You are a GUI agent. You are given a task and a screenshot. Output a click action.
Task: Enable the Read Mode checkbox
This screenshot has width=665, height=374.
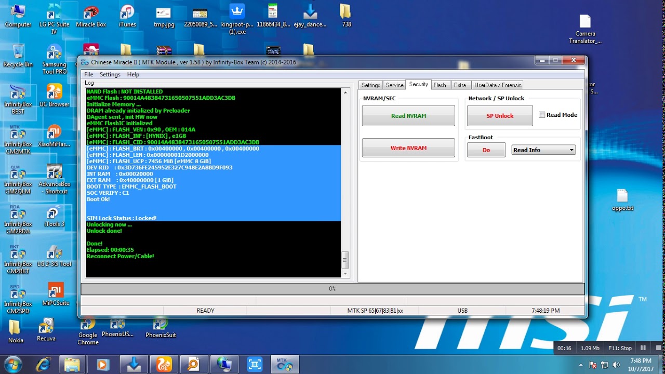click(542, 115)
